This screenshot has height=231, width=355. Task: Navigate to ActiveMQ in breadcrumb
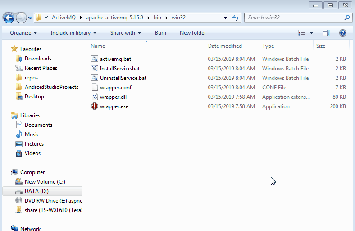click(64, 18)
